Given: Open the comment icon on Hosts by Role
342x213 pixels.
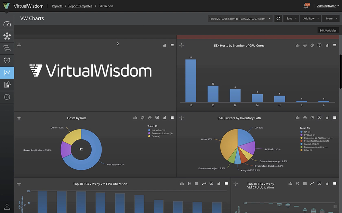Looking at the screenshot, I should [157, 118].
